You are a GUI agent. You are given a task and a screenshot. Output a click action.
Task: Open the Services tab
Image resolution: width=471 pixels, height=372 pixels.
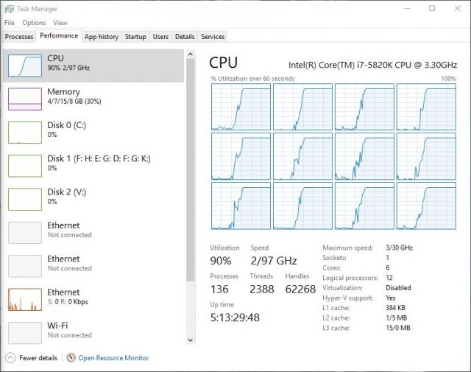213,36
